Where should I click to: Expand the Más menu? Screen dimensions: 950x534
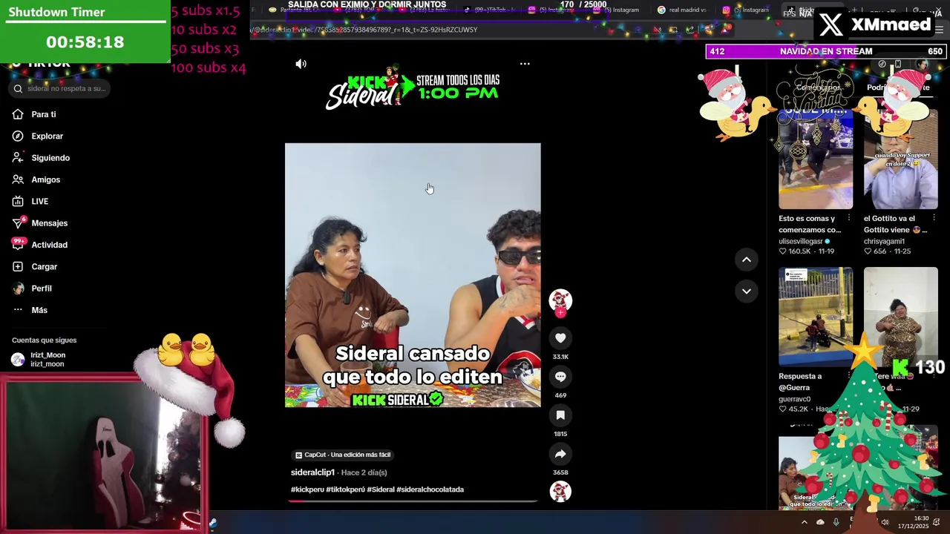(39, 310)
